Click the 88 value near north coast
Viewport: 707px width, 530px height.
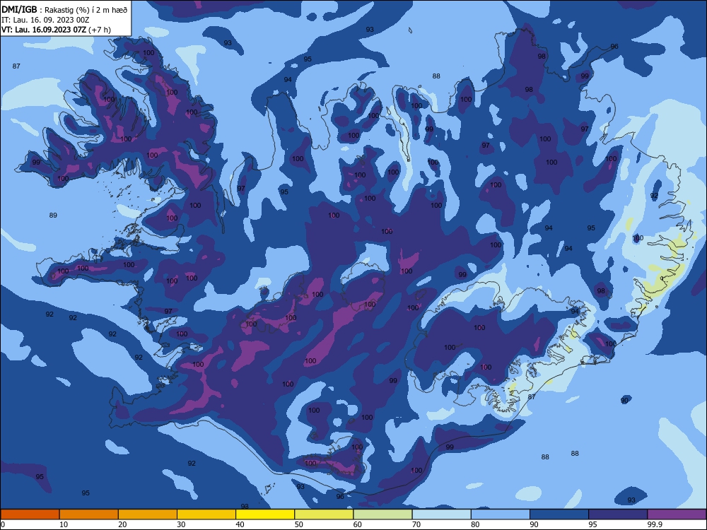[436, 76]
